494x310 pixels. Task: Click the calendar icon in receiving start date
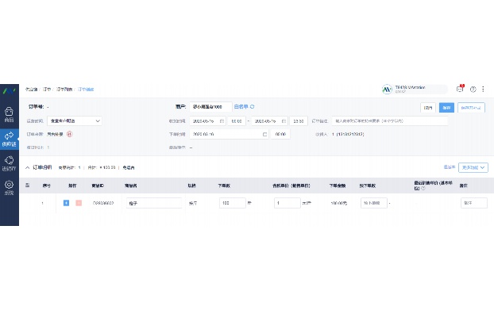pos(222,121)
